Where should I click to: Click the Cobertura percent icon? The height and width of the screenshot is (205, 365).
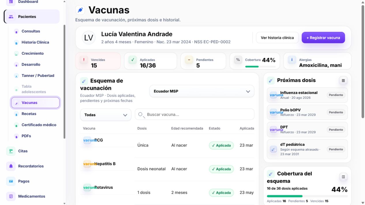coord(238,60)
